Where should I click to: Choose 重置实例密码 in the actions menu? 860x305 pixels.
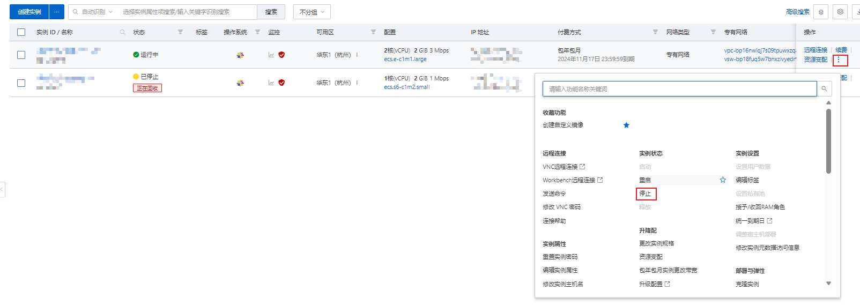[x=560, y=257]
